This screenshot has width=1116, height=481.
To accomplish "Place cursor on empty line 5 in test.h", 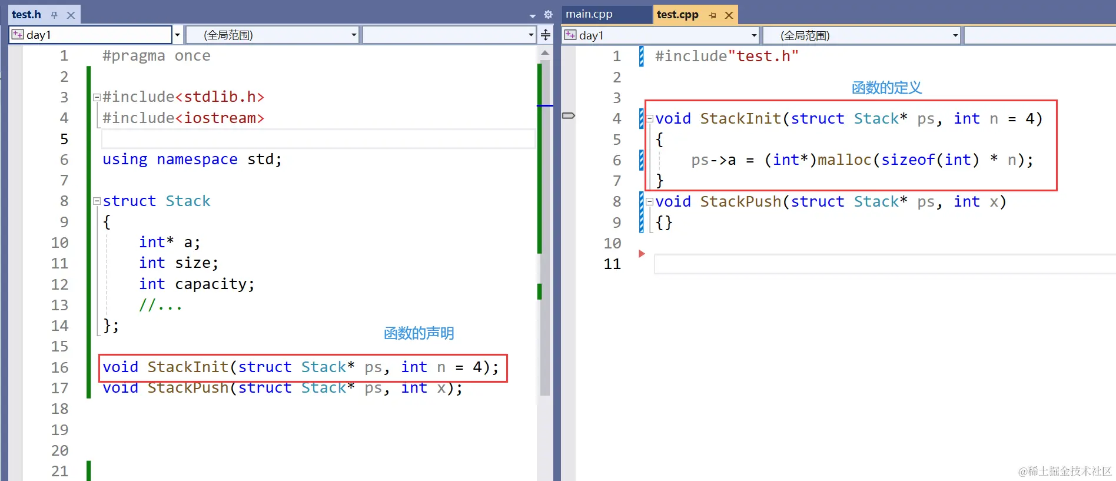I will 318,139.
